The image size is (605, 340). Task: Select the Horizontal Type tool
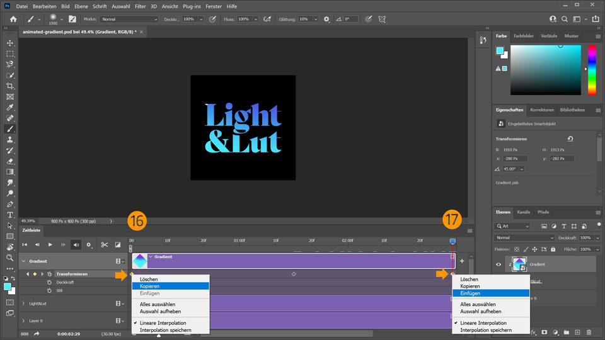click(x=10, y=215)
